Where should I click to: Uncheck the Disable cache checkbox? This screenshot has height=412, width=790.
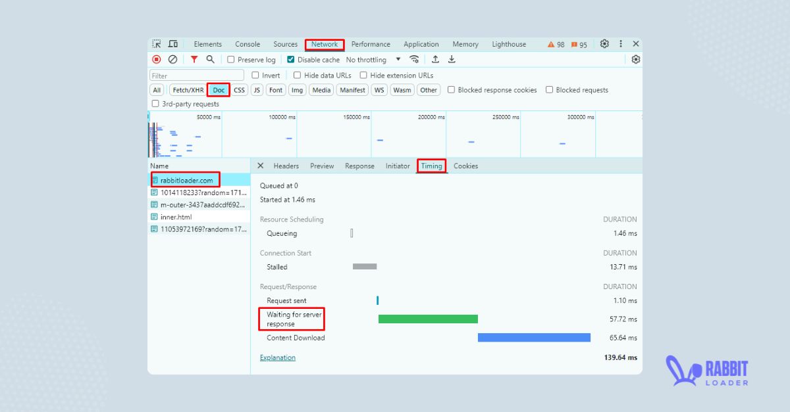coord(290,59)
